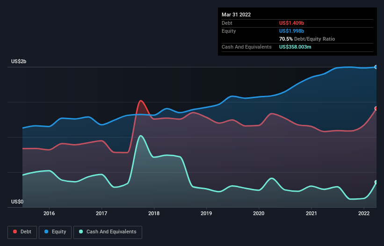
Task: Click the red debt spike peak in 2017
Action: [141, 101]
